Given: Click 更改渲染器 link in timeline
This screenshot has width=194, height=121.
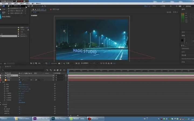Looking at the screenshot, I should (22, 102).
